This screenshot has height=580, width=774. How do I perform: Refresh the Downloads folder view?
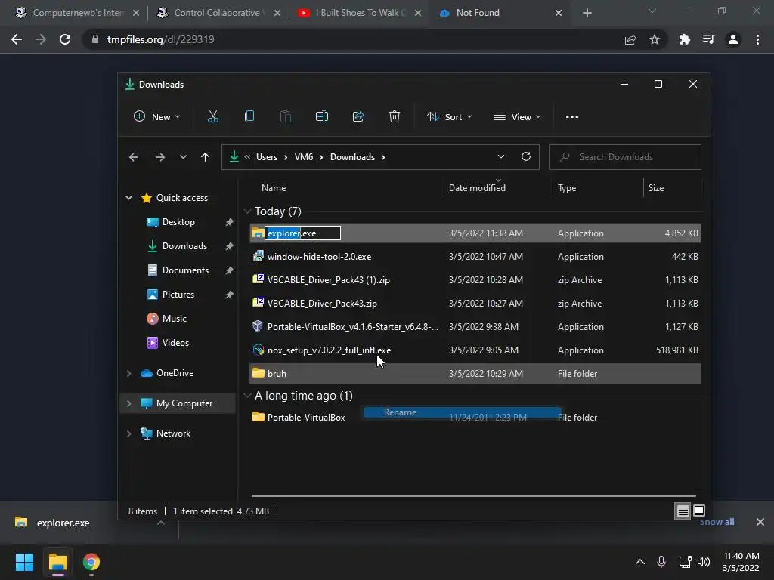pyautogui.click(x=526, y=157)
